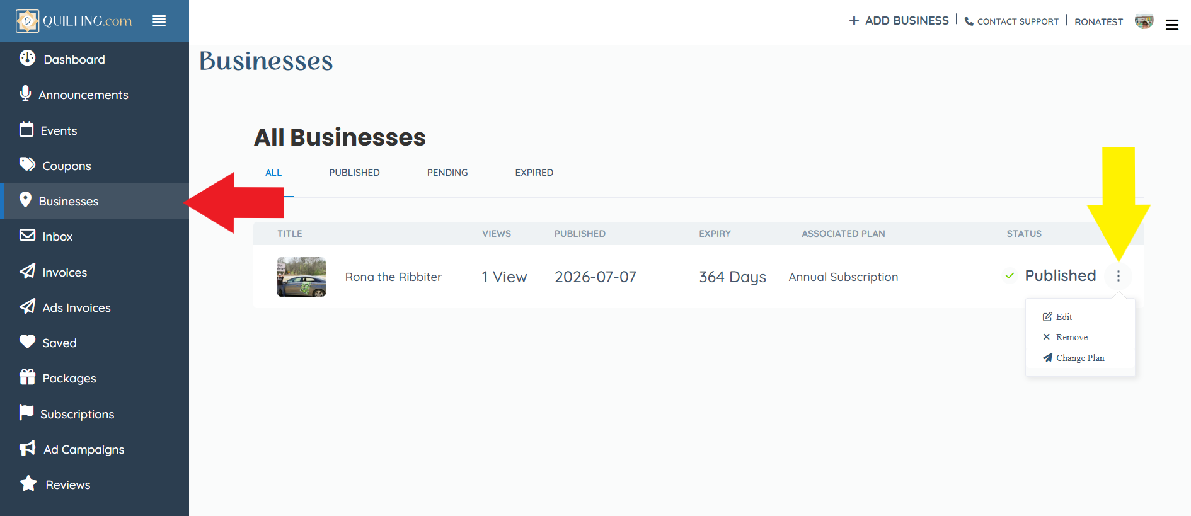Click the Add Business button

[x=899, y=21]
